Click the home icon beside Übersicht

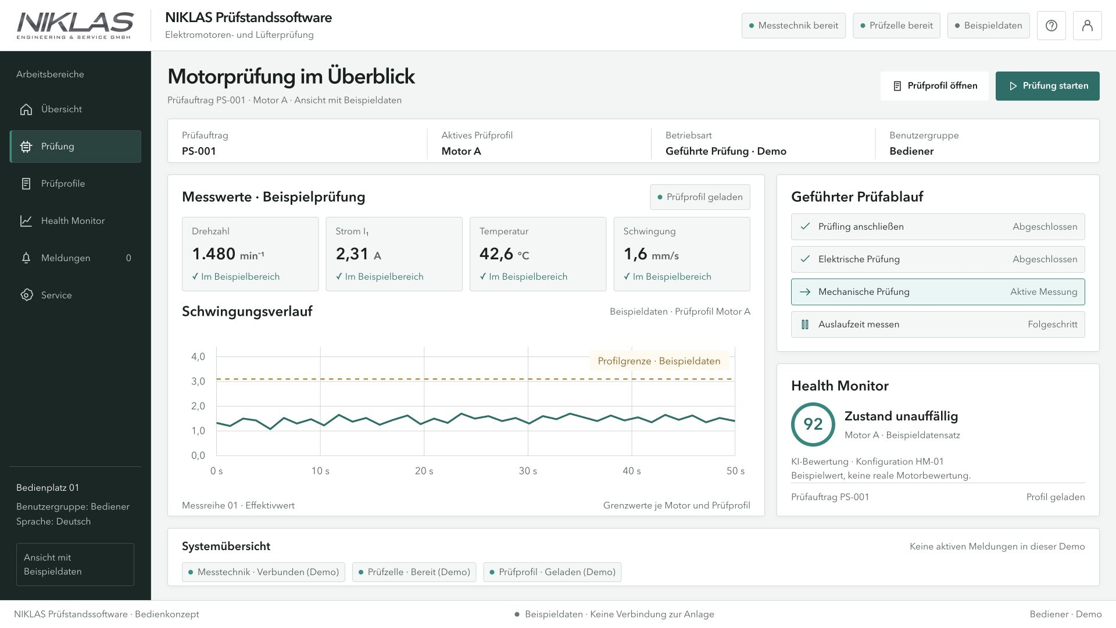26,109
